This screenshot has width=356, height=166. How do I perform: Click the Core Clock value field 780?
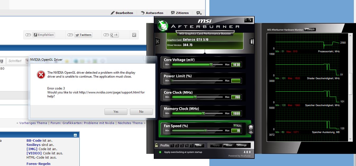(x=236, y=97)
